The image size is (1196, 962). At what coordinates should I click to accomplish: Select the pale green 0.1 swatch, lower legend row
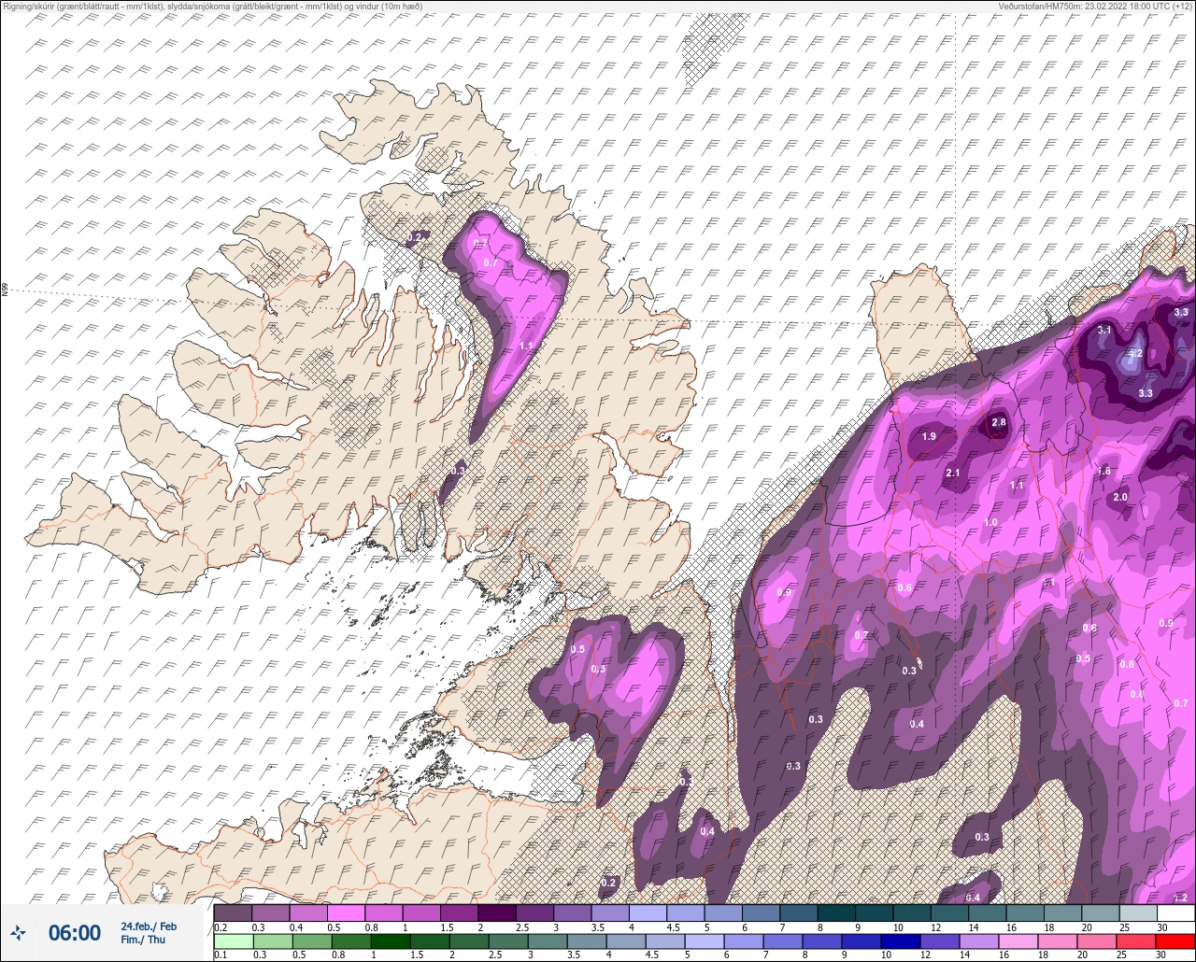click(233, 941)
